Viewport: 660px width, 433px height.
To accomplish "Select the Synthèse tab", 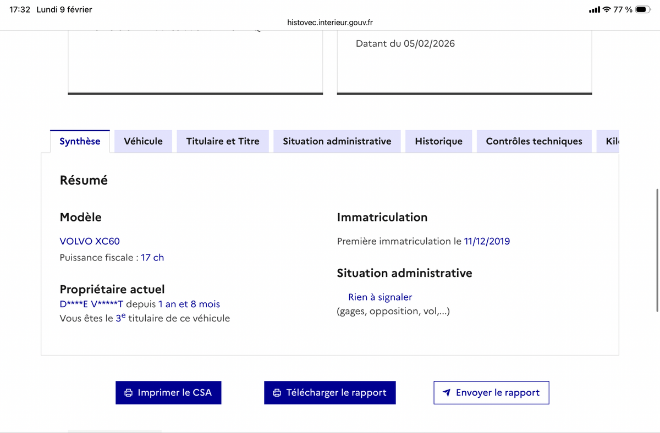I will [80, 141].
